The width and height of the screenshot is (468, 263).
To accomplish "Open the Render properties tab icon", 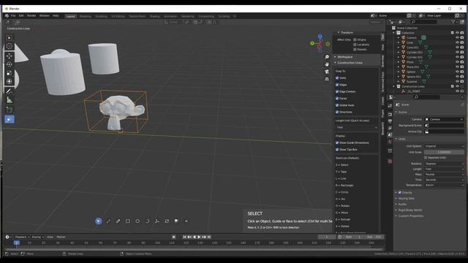I will [x=390, y=115].
